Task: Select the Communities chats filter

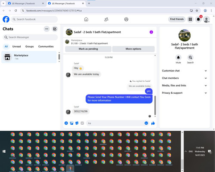Action: (x=46, y=46)
